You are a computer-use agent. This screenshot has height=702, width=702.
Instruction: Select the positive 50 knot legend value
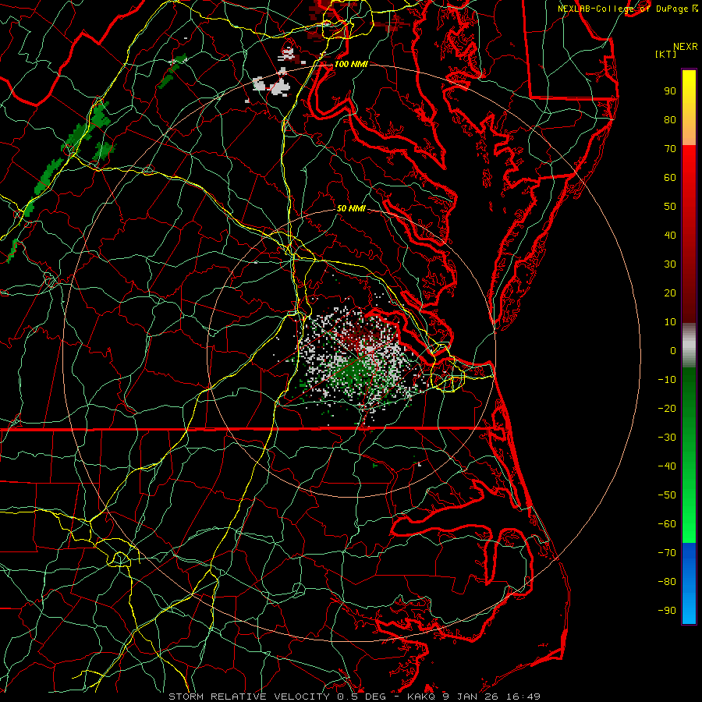tap(670, 207)
